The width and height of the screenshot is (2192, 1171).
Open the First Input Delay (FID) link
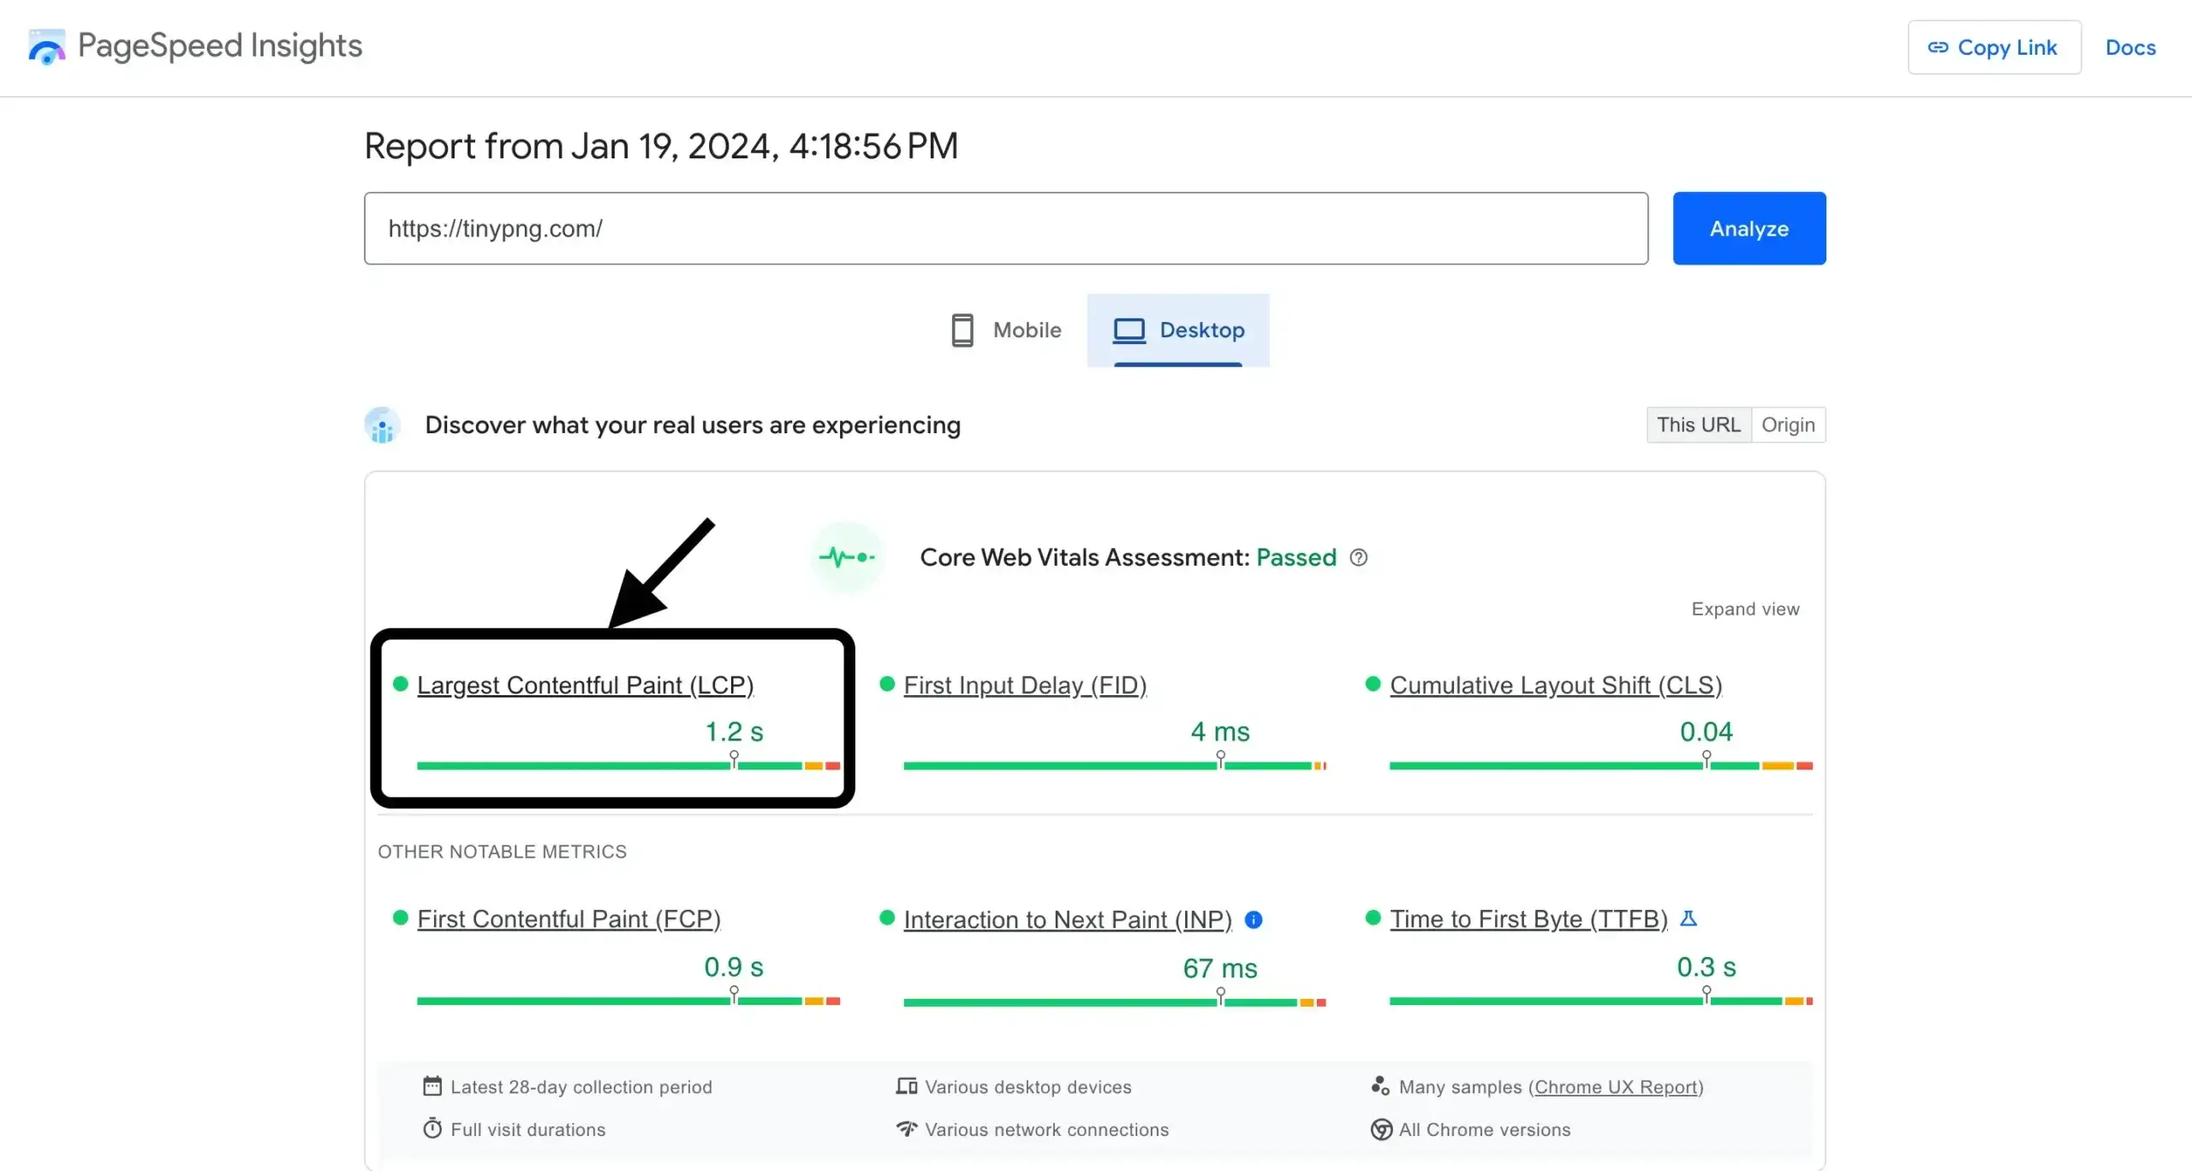1025,685
